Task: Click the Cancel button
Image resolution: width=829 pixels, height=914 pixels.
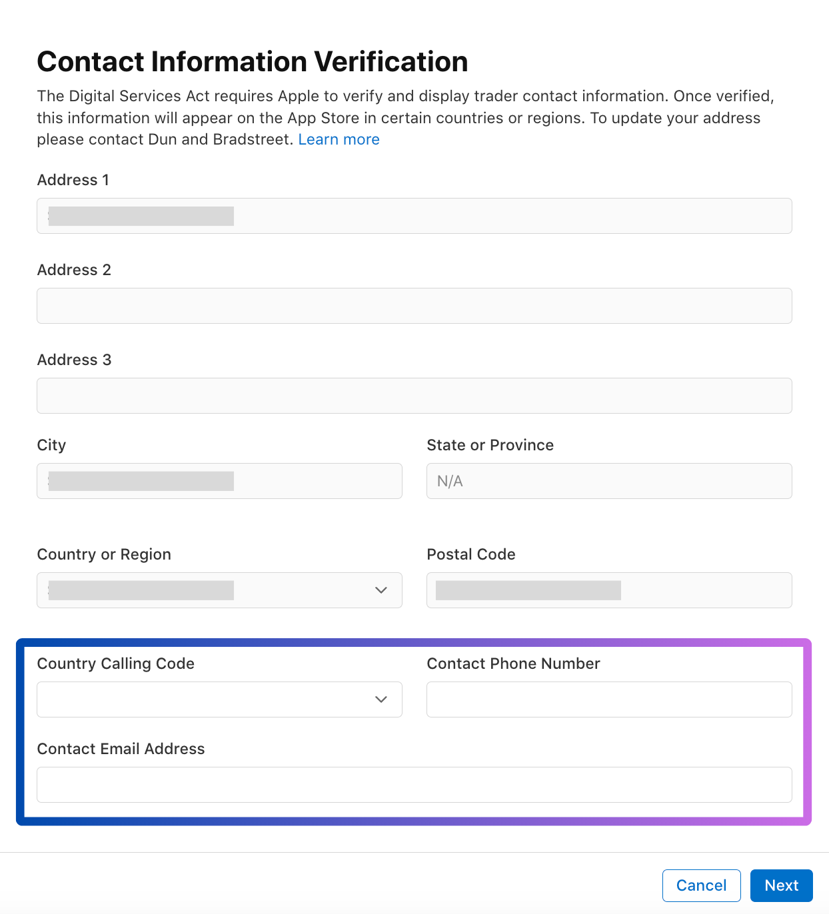Action: coord(701,885)
